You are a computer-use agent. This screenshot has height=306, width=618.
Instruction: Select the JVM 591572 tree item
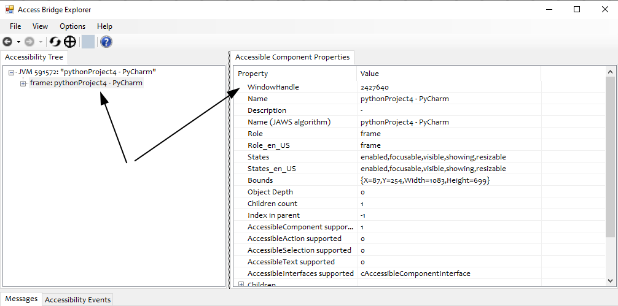coord(87,72)
